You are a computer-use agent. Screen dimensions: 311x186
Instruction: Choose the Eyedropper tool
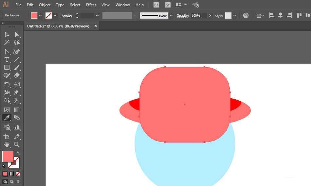point(7,118)
